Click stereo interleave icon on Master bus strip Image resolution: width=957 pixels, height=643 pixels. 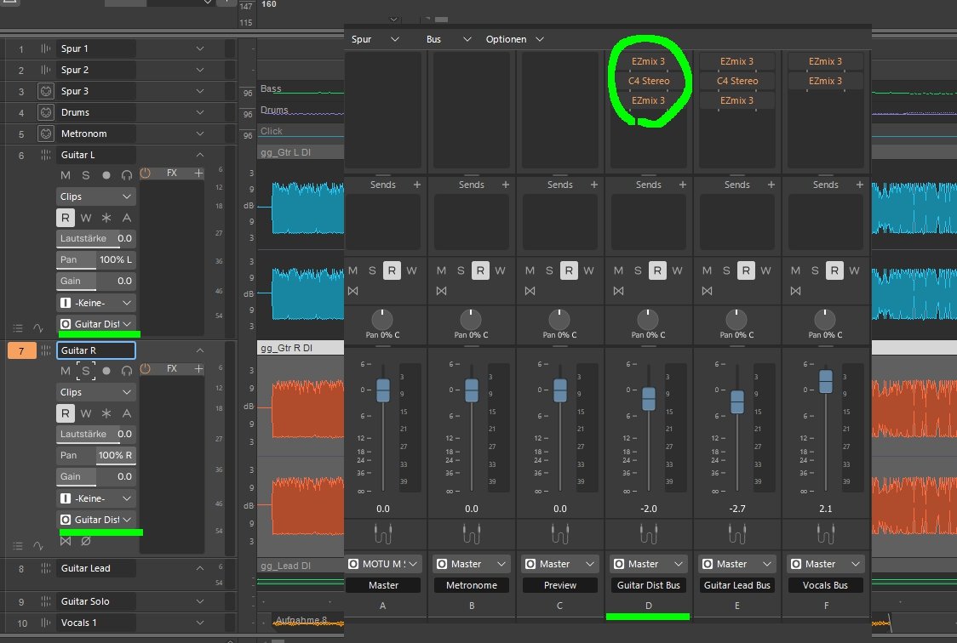pos(352,291)
